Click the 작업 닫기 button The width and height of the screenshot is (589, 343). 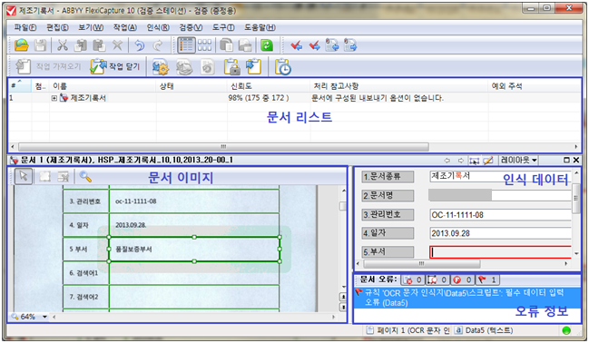[x=115, y=67]
